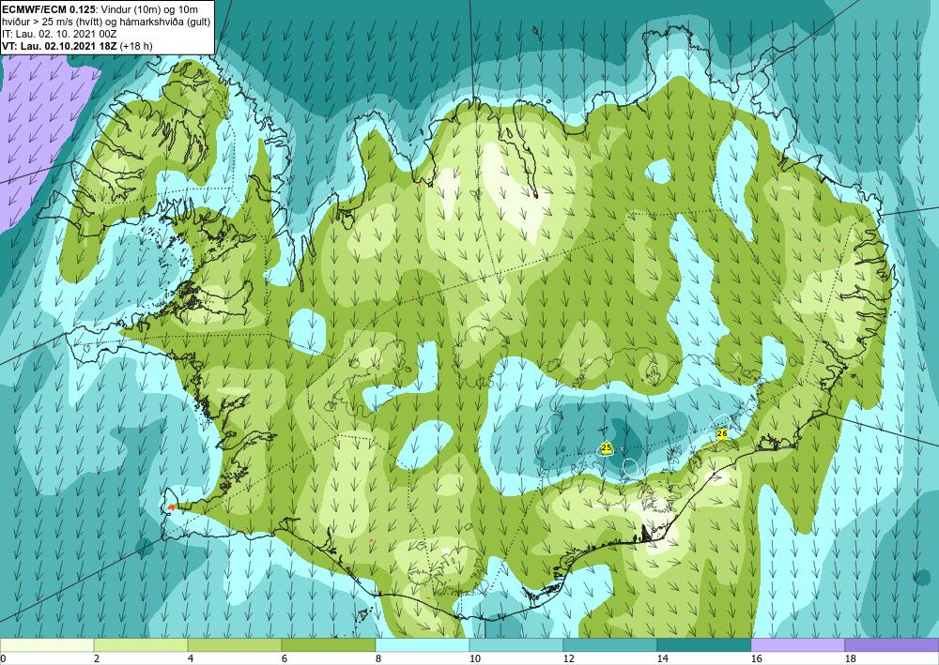Click the 0–2 m/s palest legend swatch

[x=47, y=645]
